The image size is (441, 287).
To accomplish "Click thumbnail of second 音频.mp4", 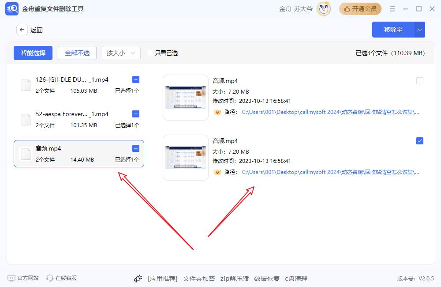I will (186, 158).
